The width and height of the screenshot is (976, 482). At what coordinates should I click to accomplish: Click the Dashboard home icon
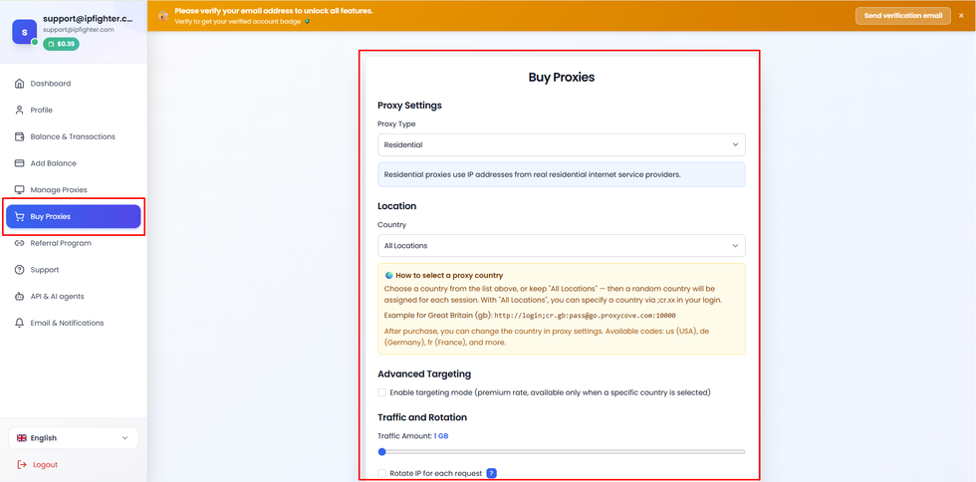point(19,84)
